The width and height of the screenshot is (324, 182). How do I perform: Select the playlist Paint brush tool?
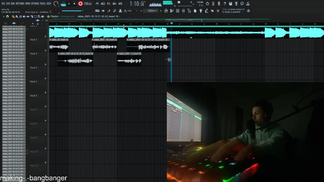pos(17,16)
